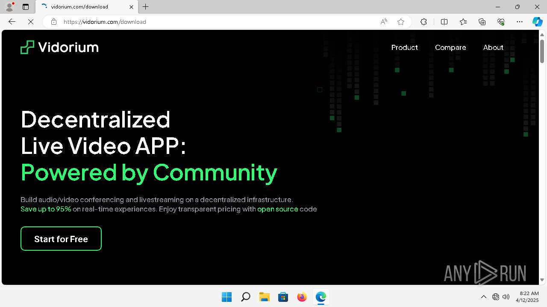Add this page to favorites star
Screen dimensions: 547x307
tap(401, 22)
